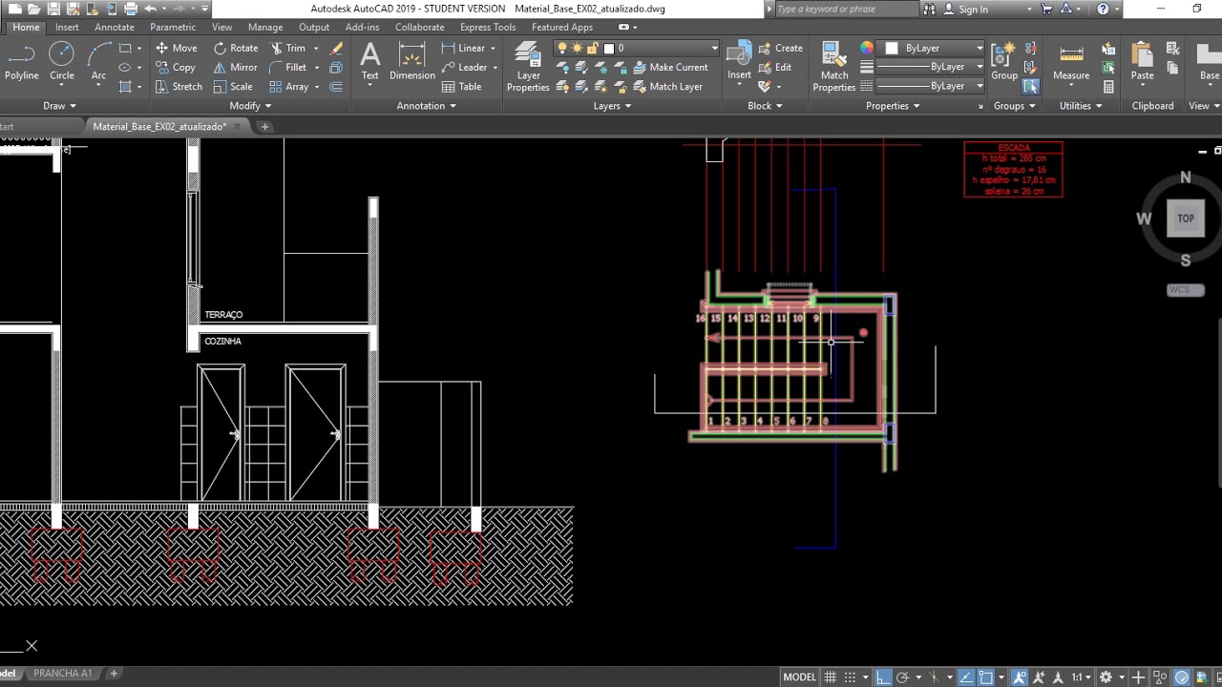1222x687 pixels.
Task: Click the TOP face of ViewCube
Action: point(1186,219)
